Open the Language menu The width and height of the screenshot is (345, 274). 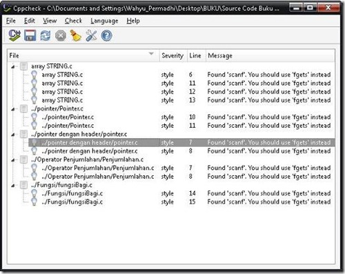pyautogui.click(x=104, y=21)
